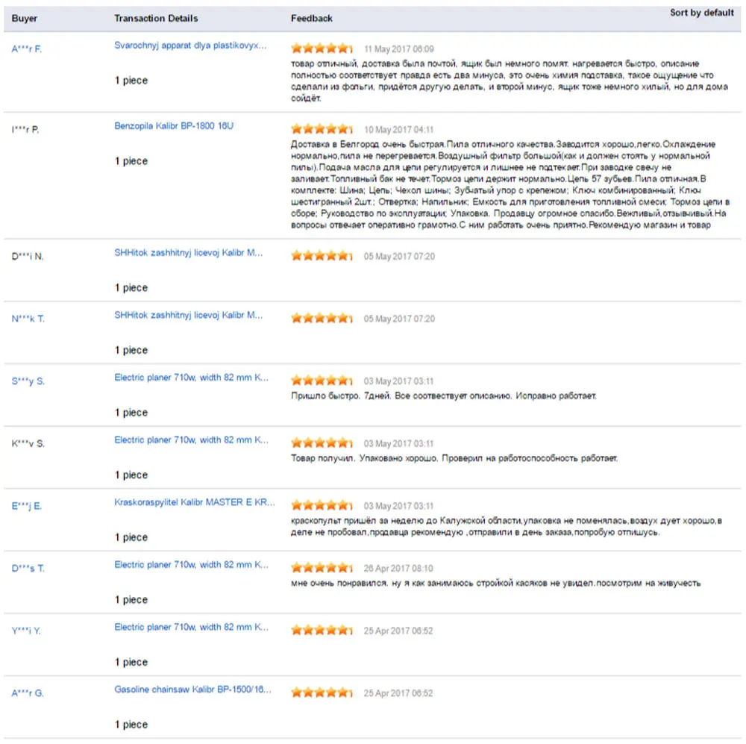The image size is (746, 744).
Task: Click the star rating in A***r G.'s row
Action: click(x=322, y=692)
